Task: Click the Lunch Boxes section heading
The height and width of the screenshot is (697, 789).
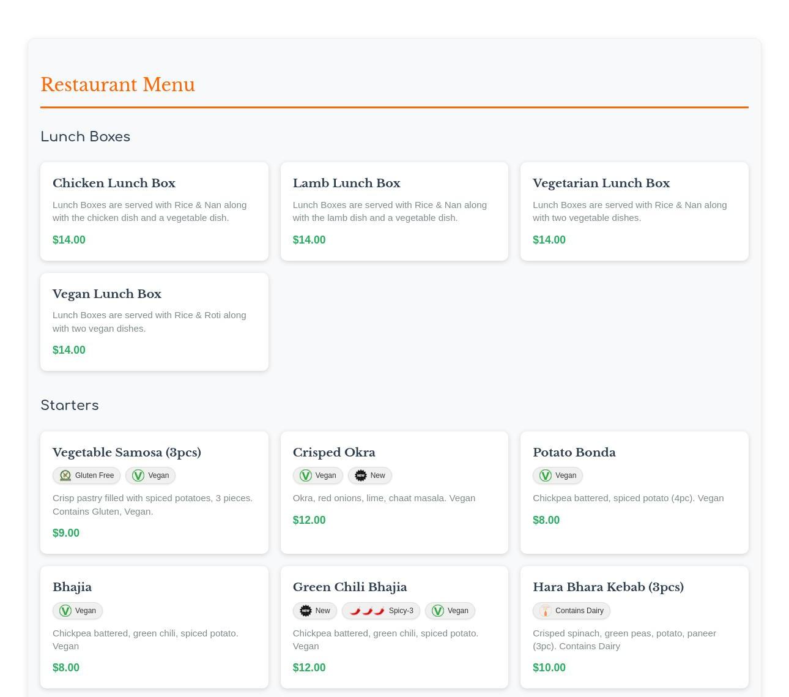Action: coord(85,136)
